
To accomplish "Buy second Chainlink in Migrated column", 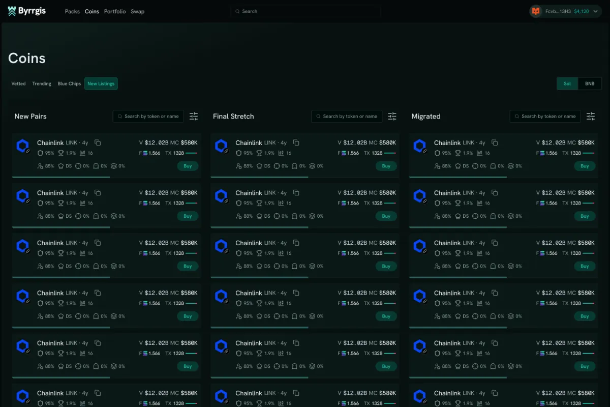I will (x=585, y=216).
